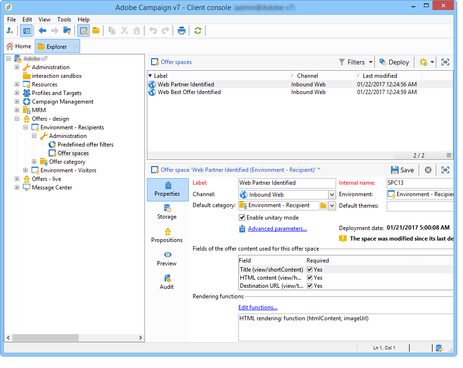
Task: Select Predefined offer filters tree item
Action: (x=85, y=145)
